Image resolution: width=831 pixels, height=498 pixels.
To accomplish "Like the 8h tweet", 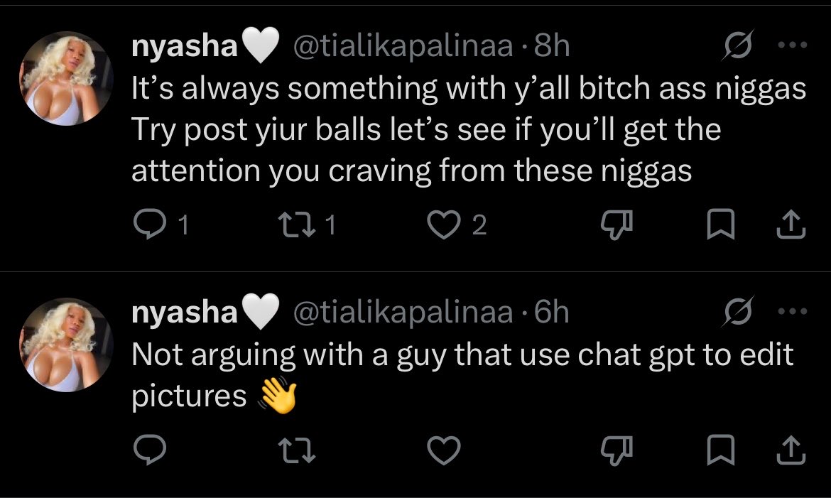I will [x=444, y=225].
